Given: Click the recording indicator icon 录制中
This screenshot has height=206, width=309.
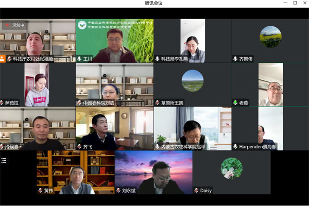Looking at the screenshot, I should (7, 25).
